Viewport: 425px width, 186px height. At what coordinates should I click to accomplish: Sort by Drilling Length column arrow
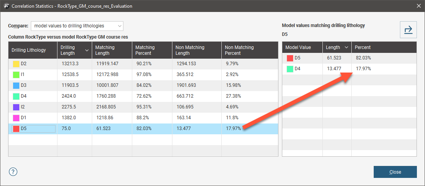[87, 50]
